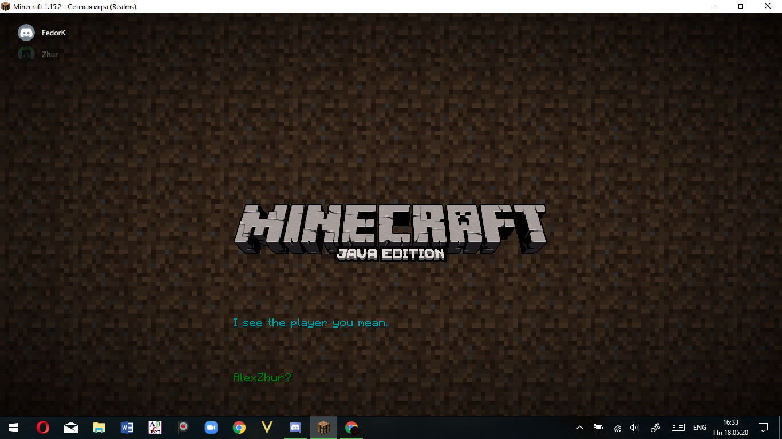Launch Opera browser from the taskbar
782x439 pixels.
tap(43, 428)
